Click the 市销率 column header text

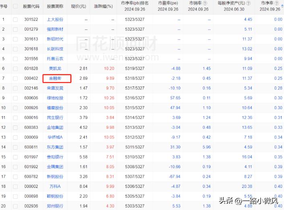pos(196,3)
